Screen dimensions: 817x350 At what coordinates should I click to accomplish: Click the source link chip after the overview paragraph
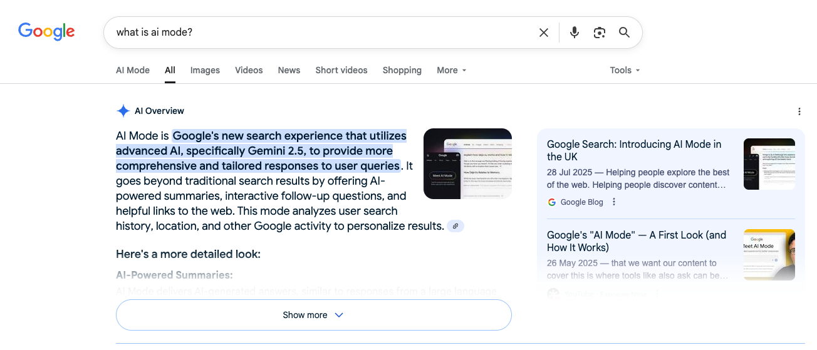pos(455,226)
